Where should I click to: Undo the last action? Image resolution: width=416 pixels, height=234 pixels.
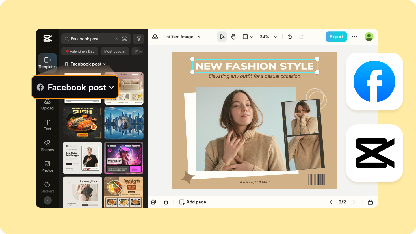coord(290,37)
